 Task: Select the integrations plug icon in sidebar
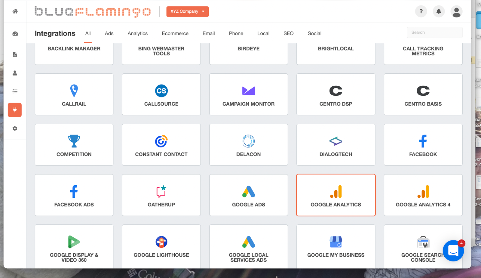(15, 110)
